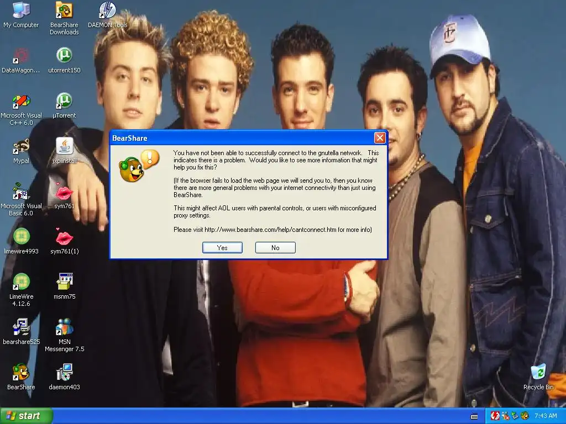Close the BearShare dialog with X
Screen dimensions: 566x424
380,137
